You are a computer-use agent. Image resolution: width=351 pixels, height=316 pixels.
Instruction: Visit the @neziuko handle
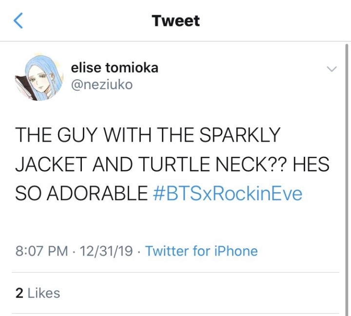[102, 85]
